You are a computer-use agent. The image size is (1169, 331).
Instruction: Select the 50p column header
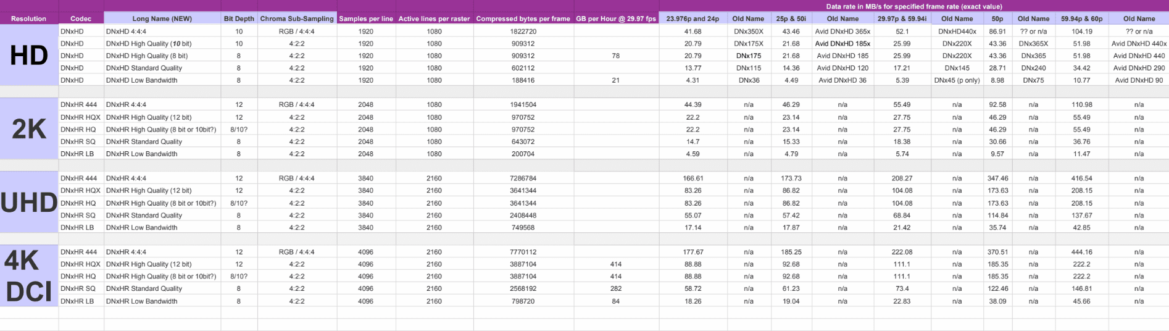tap(997, 19)
